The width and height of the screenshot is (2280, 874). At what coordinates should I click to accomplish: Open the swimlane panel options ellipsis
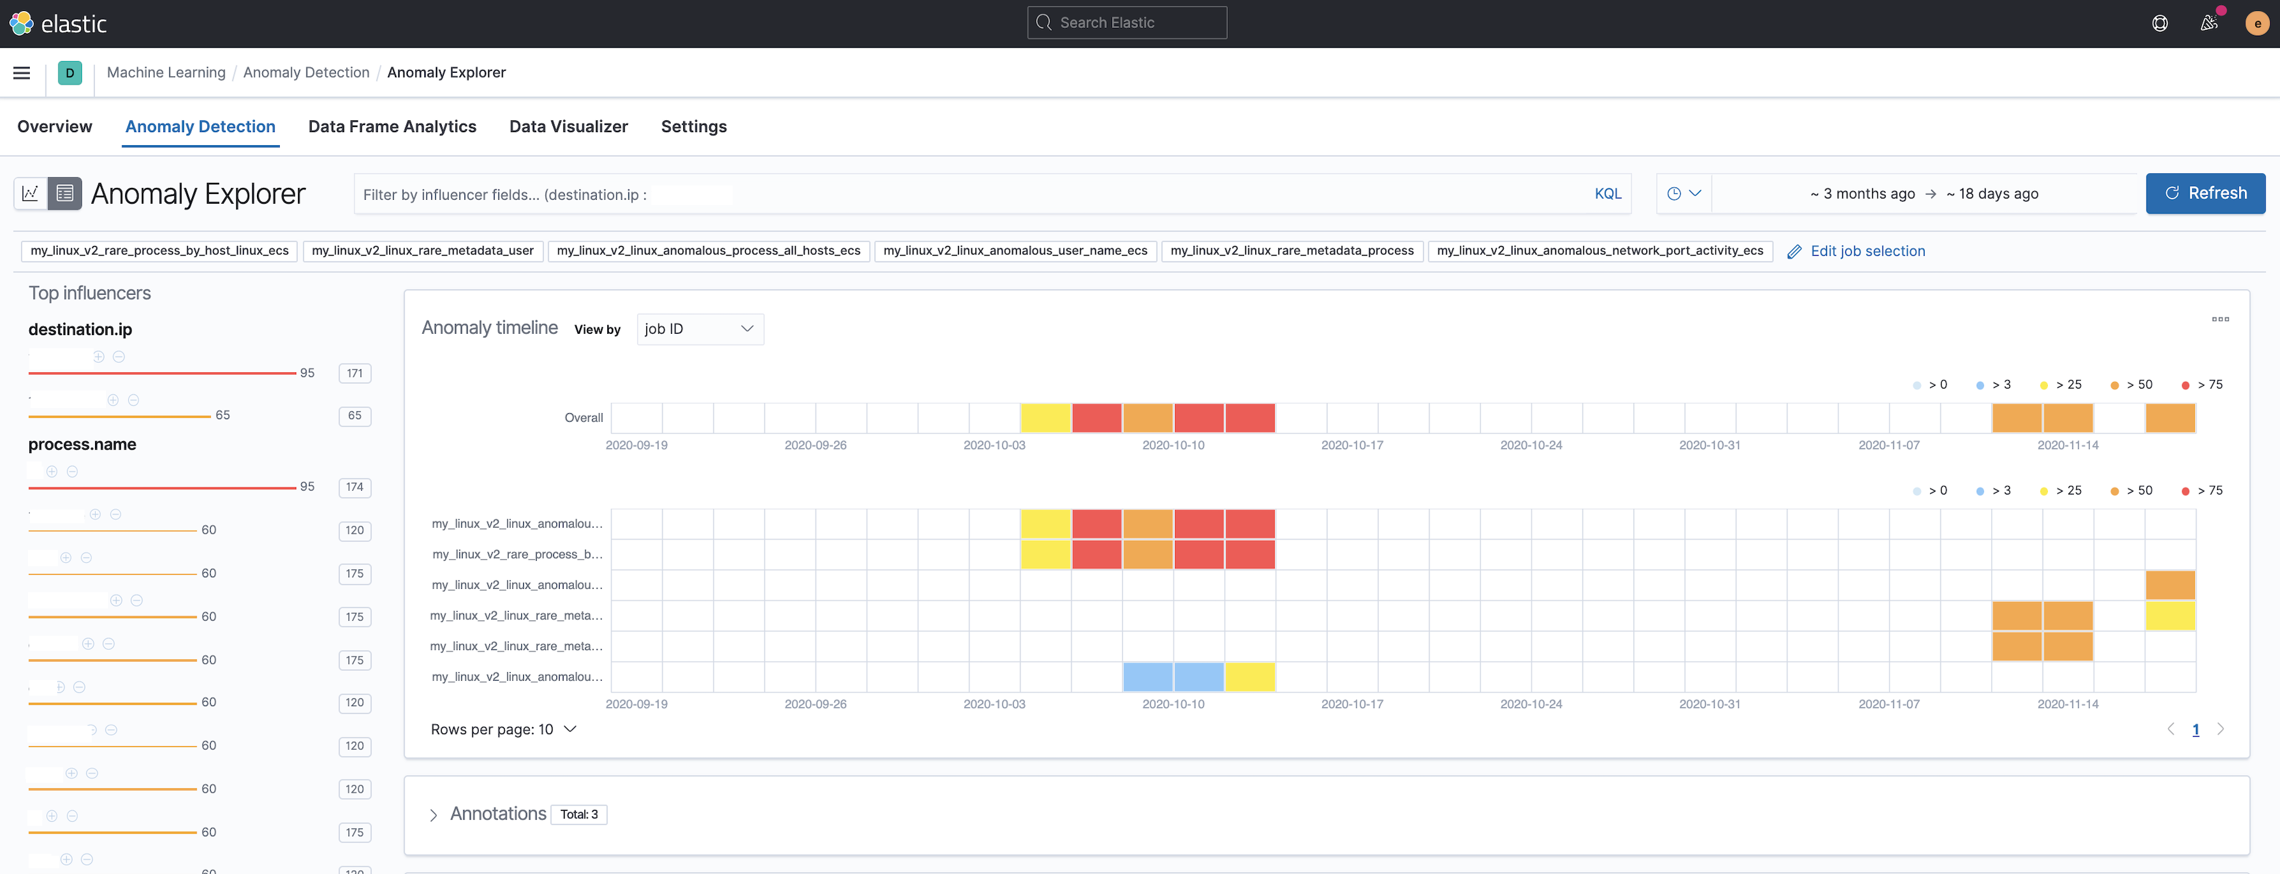tap(2220, 319)
